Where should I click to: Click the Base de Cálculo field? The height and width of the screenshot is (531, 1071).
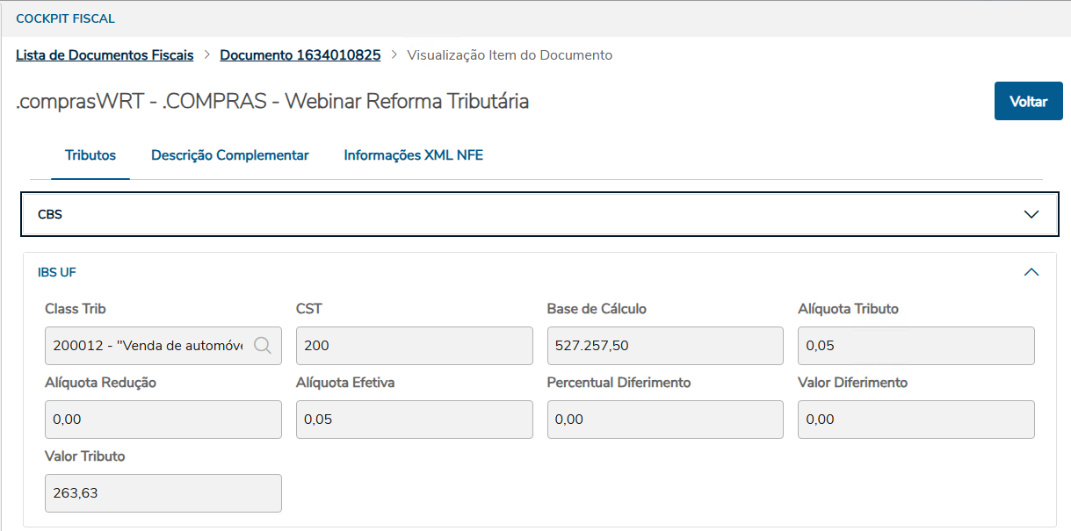[664, 346]
